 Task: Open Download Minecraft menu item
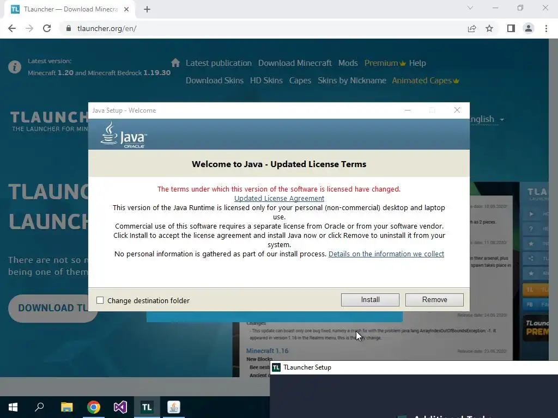coord(295,63)
